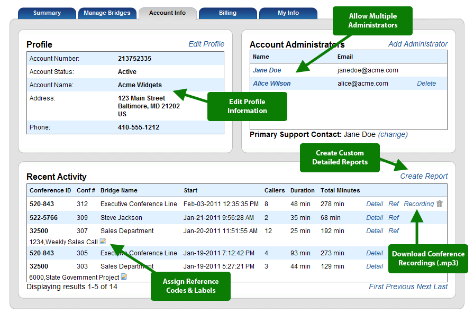Edit the "State Government Project" label pencil icon
Screen dimensions: 474x314
pos(123,275)
